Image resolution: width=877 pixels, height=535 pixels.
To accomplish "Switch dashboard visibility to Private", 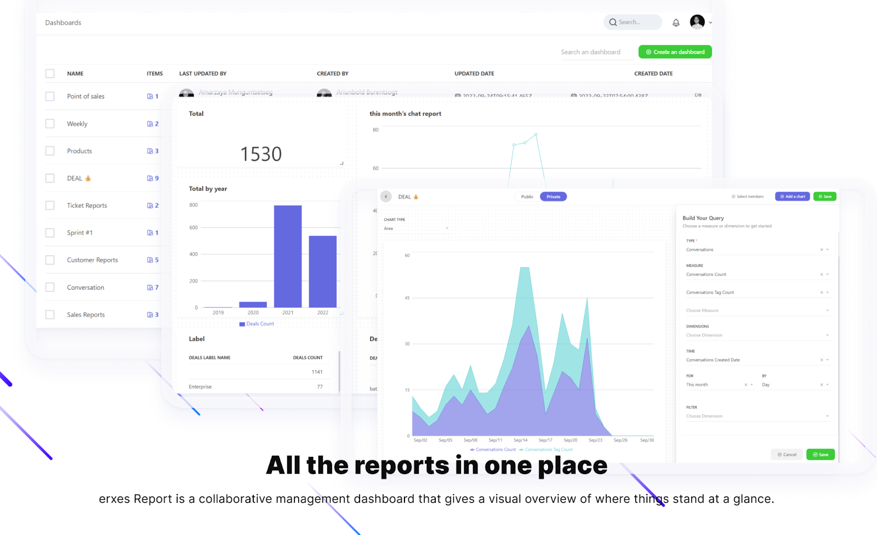I will click(x=554, y=197).
